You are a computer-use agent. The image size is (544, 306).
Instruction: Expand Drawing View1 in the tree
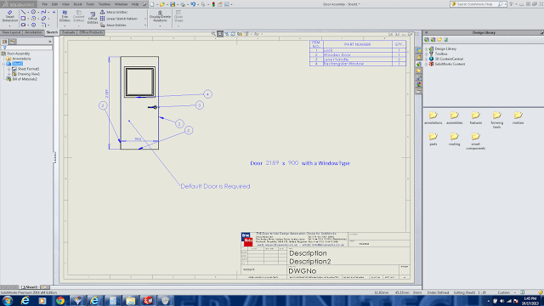pyautogui.click(x=9, y=74)
